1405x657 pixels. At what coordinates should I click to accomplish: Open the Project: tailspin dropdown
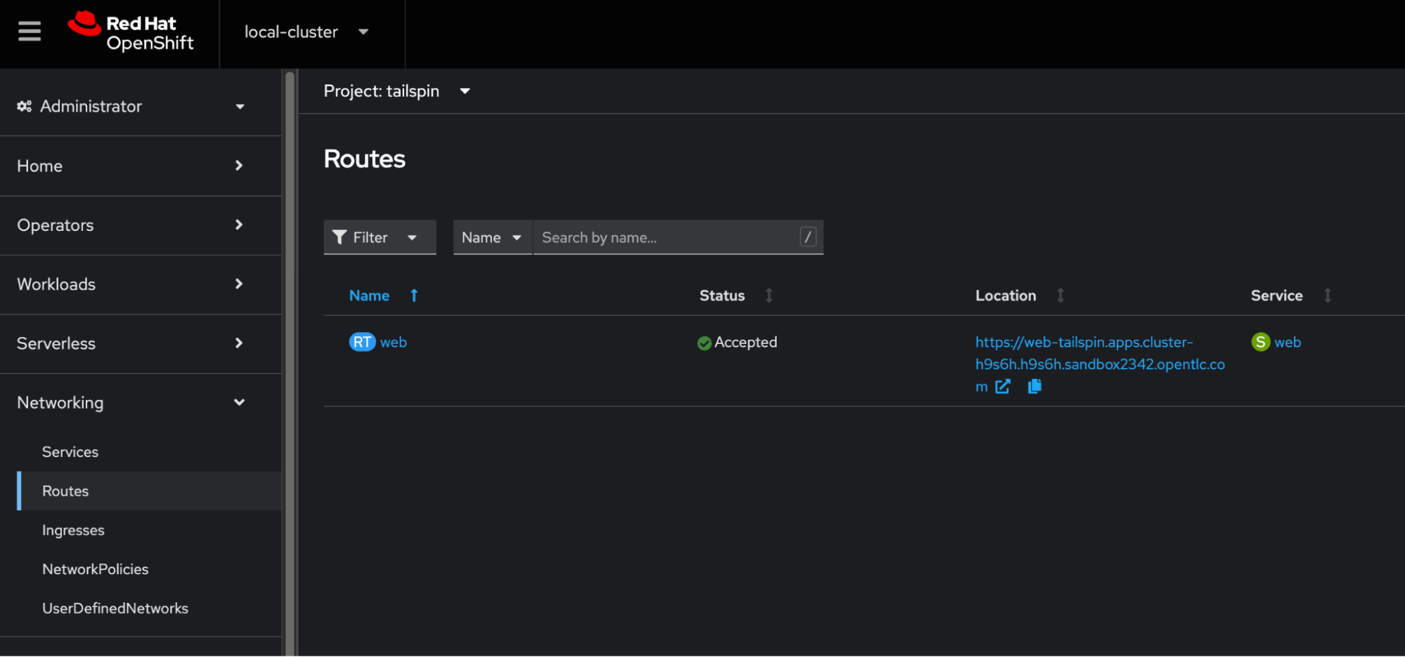click(396, 91)
